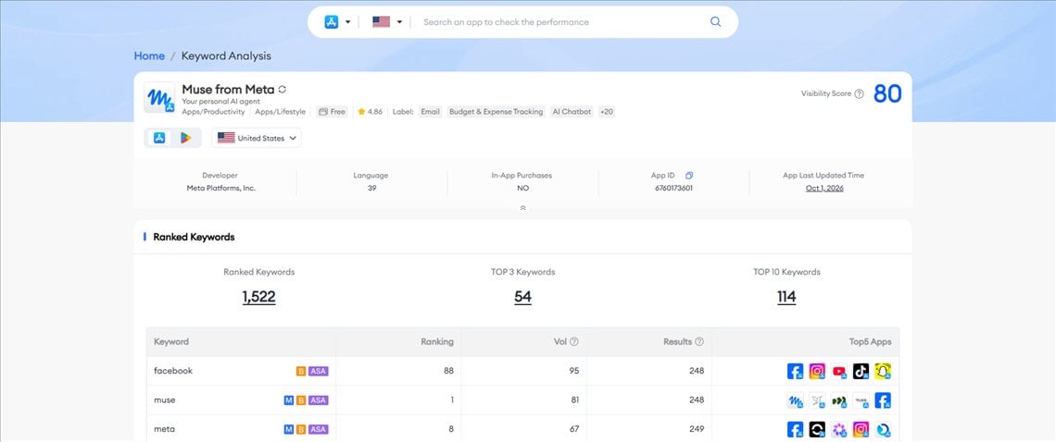This screenshot has width=1056, height=442.
Task: Open the Oct 1, 2026 update date link
Action: click(x=824, y=189)
